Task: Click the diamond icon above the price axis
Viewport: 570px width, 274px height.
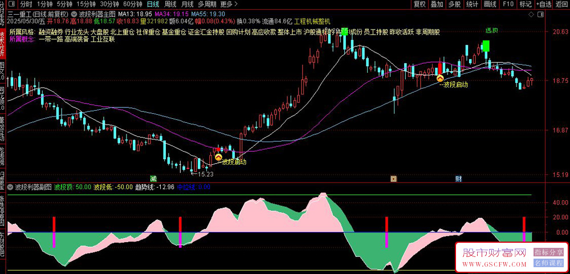Action: point(531,14)
